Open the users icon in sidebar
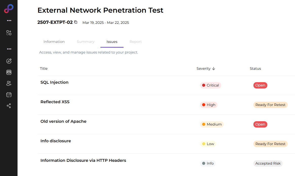The height and width of the screenshot is (176, 295). tap(9, 83)
